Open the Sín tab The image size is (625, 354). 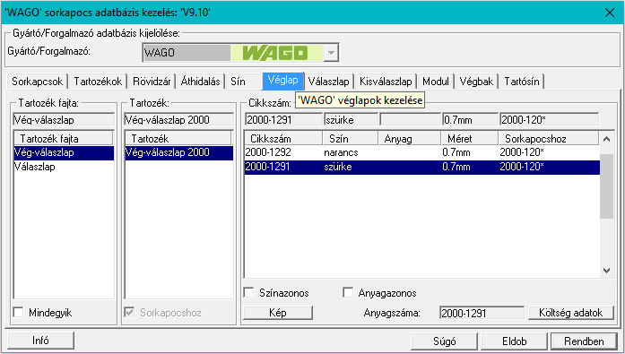(238, 82)
